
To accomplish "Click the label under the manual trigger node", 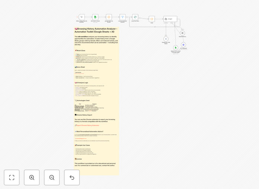I will (82, 21).
